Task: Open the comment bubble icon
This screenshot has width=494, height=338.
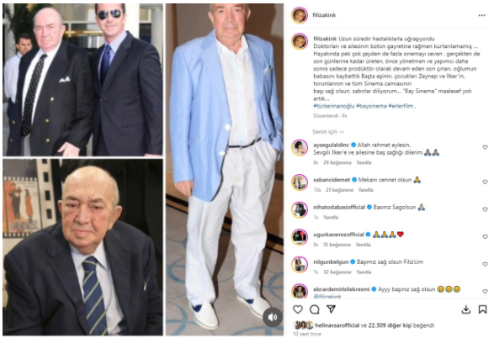Action: 315,309
